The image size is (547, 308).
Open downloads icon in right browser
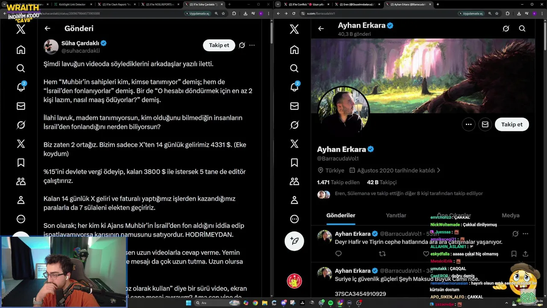pyautogui.click(x=519, y=13)
